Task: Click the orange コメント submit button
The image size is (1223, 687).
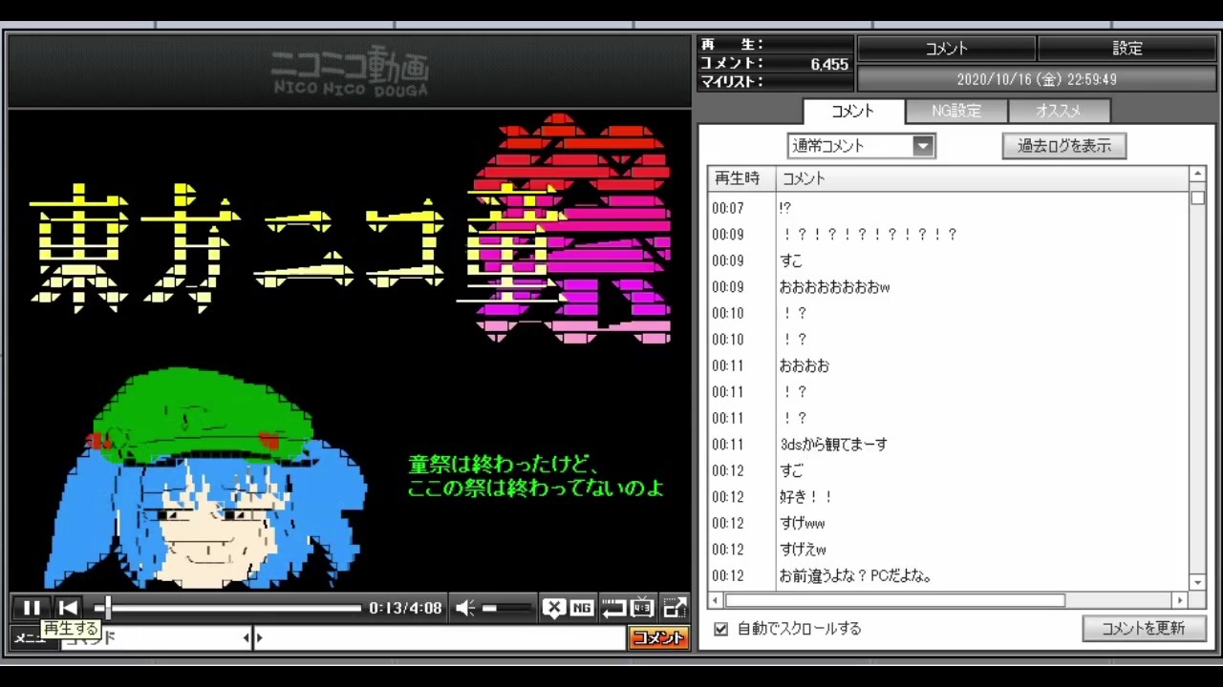Action: [x=658, y=638]
